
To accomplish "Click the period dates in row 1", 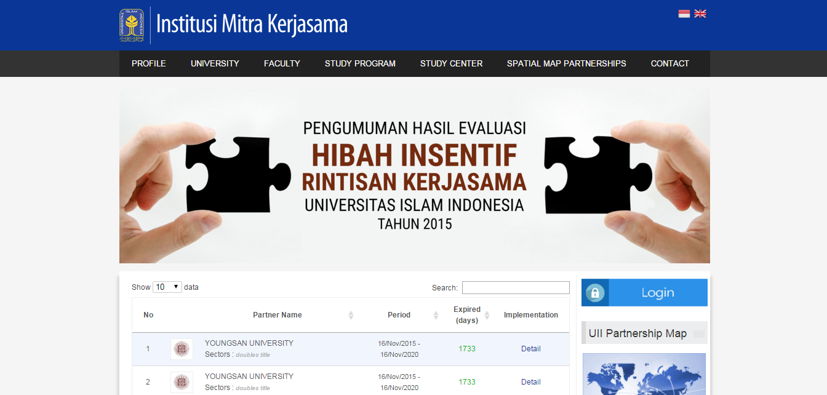I will (399, 349).
